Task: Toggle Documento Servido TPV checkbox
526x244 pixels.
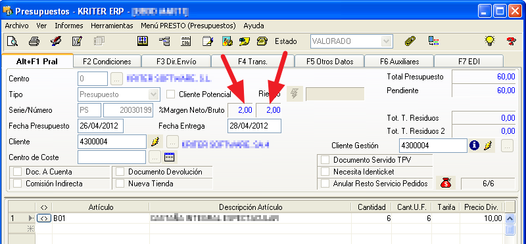Action: tap(325, 160)
